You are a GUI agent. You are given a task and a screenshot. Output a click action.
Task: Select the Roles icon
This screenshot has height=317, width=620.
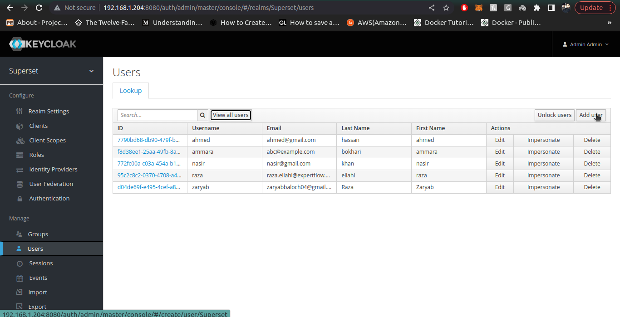point(20,155)
